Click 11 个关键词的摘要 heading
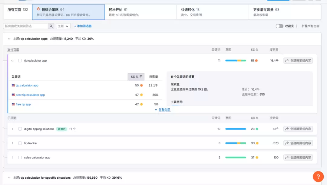327x185 pixels. (183, 77)
